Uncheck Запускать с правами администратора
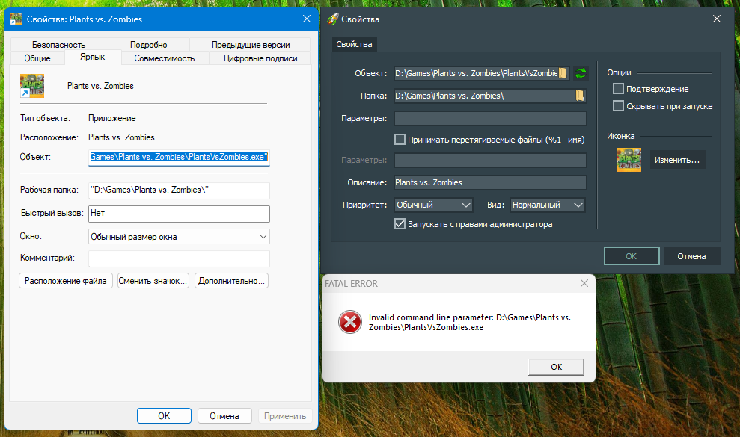 (x=400, y=224)
